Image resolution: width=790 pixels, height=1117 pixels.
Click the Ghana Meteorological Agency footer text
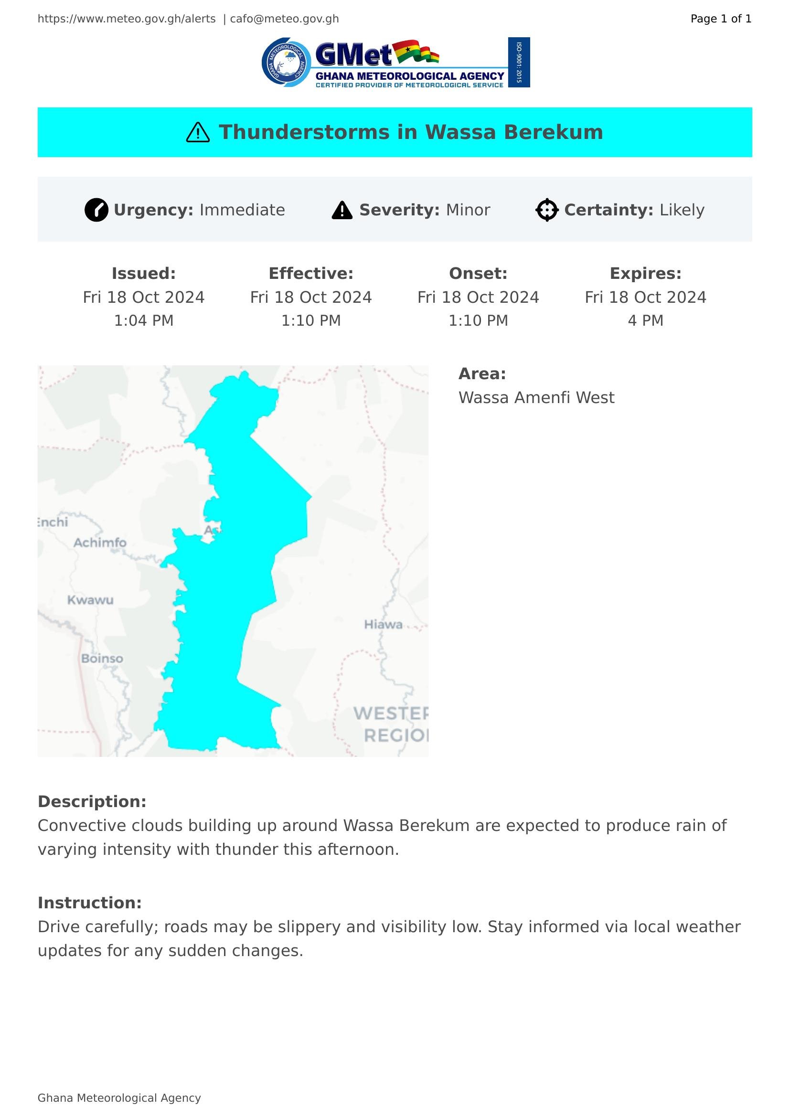click(x=119, y=1098)
